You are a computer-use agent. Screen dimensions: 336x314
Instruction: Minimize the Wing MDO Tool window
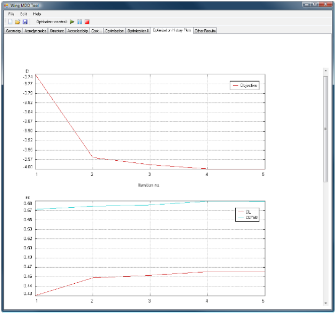(307, 4)
